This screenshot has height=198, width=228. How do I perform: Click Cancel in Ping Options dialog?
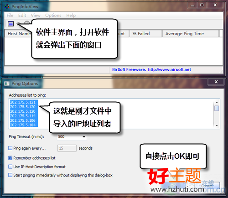point(207,186)
